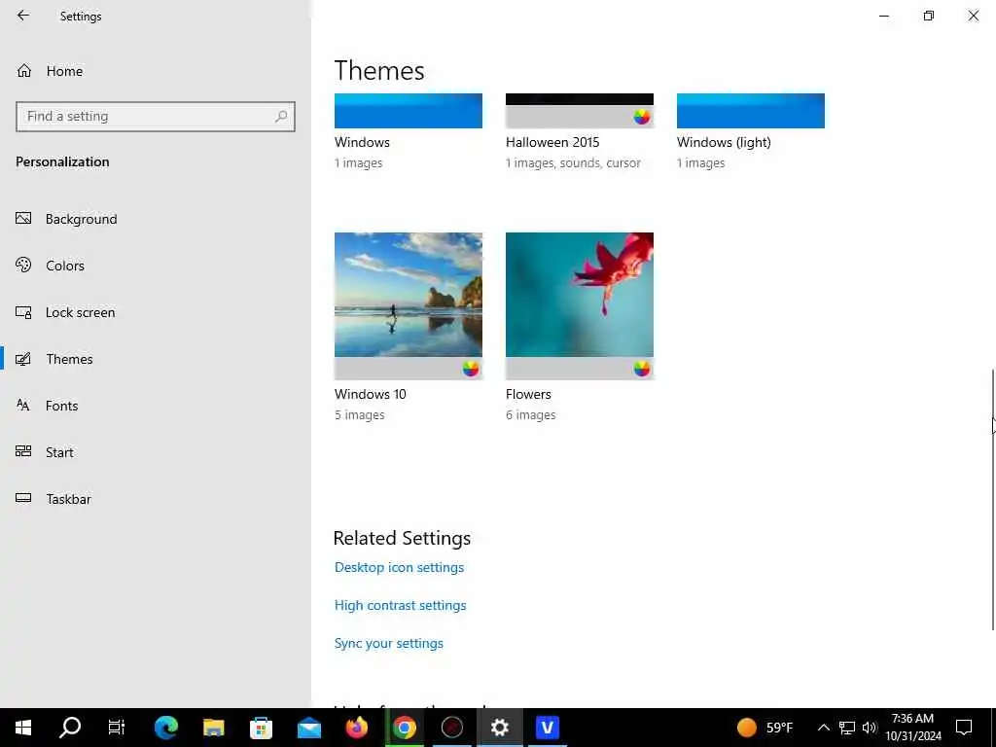Image resolution: width=996 pixels, height=747 pixels.
Task: Open the clock showing 7:36 AM
Action: click(x=912, y=728)
